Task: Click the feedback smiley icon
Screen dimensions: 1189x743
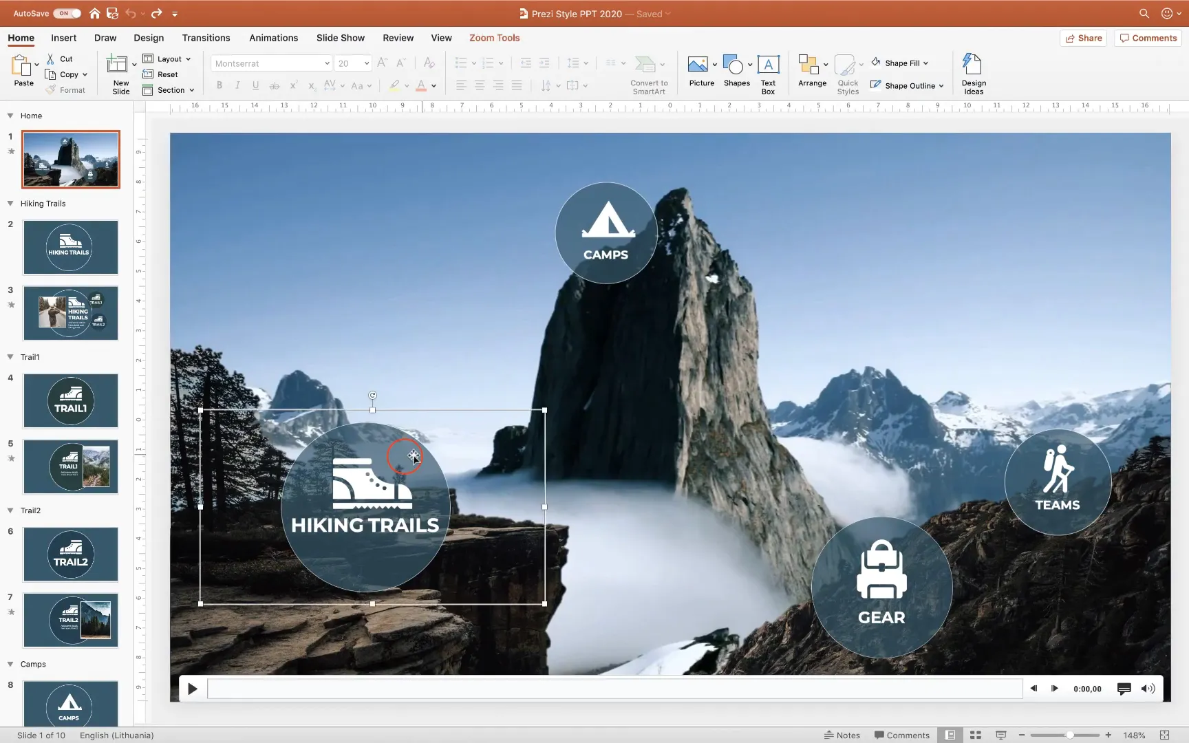Action: pyautogui.click(x=1166, y=13)
